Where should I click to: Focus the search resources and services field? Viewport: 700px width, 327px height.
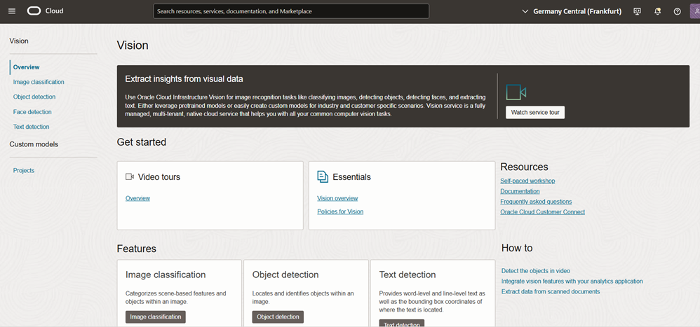(x=291, y=11)
